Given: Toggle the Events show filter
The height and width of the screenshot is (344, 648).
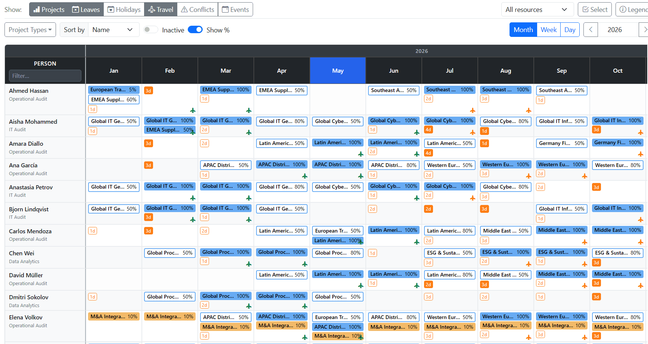Looking at the screenshot, I should [x=235, y=9].
